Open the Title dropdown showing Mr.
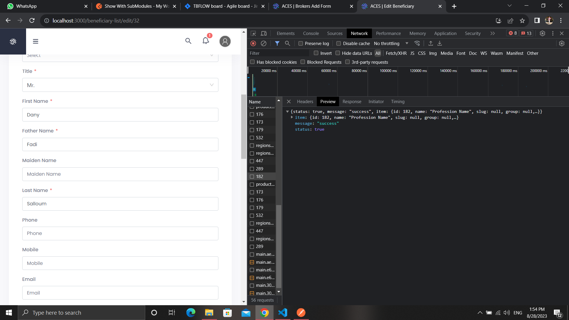 click(x=120, y=85)
